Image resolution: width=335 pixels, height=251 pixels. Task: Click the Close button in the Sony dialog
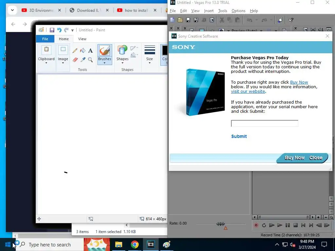(x=316, y=158)
